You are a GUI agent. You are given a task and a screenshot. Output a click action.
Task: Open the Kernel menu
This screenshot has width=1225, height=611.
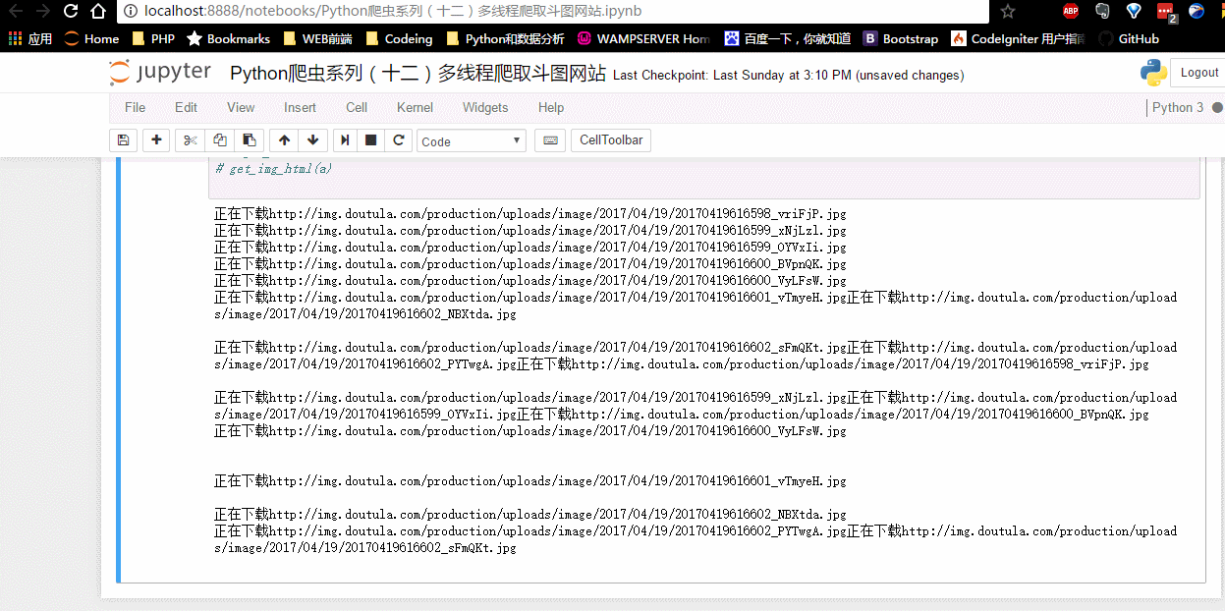415,108
